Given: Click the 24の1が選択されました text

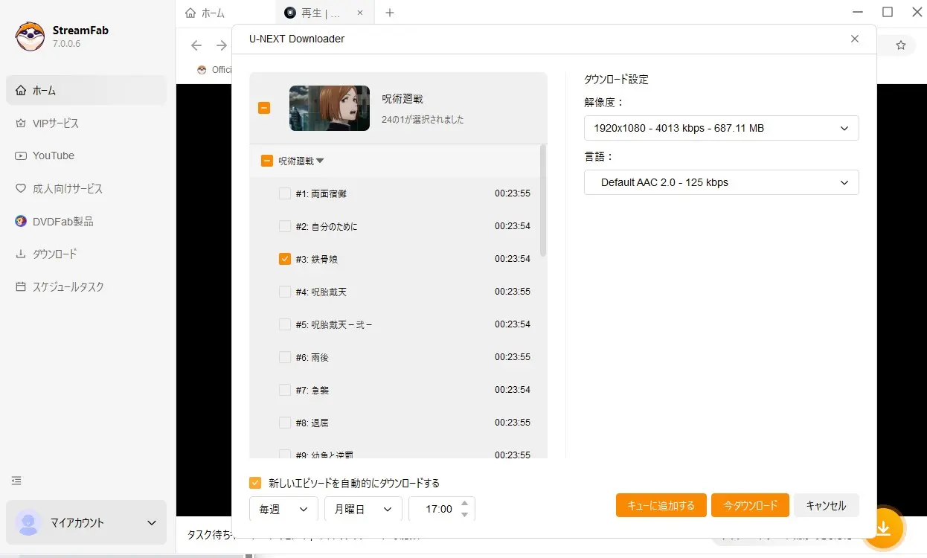Looking at the screenshot, I should click(x=423, y=119).
